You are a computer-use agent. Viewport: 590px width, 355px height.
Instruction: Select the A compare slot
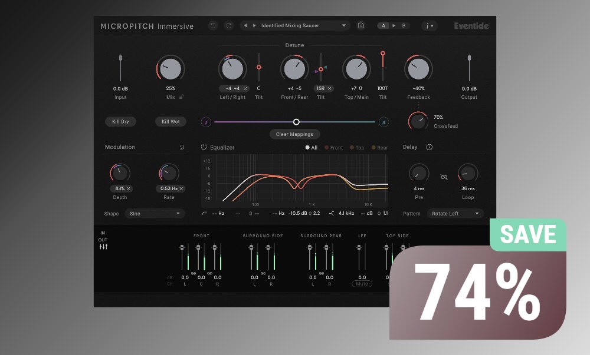pos(383,25)
